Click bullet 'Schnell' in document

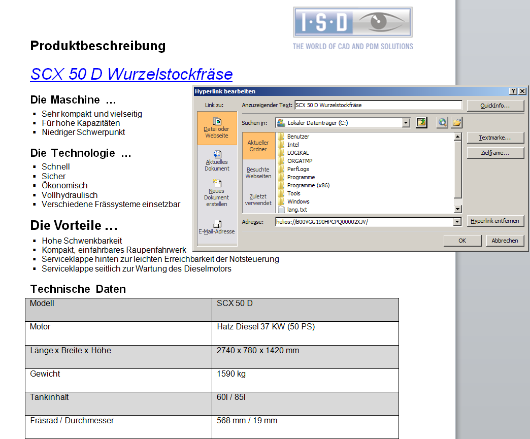pos(56,166)
